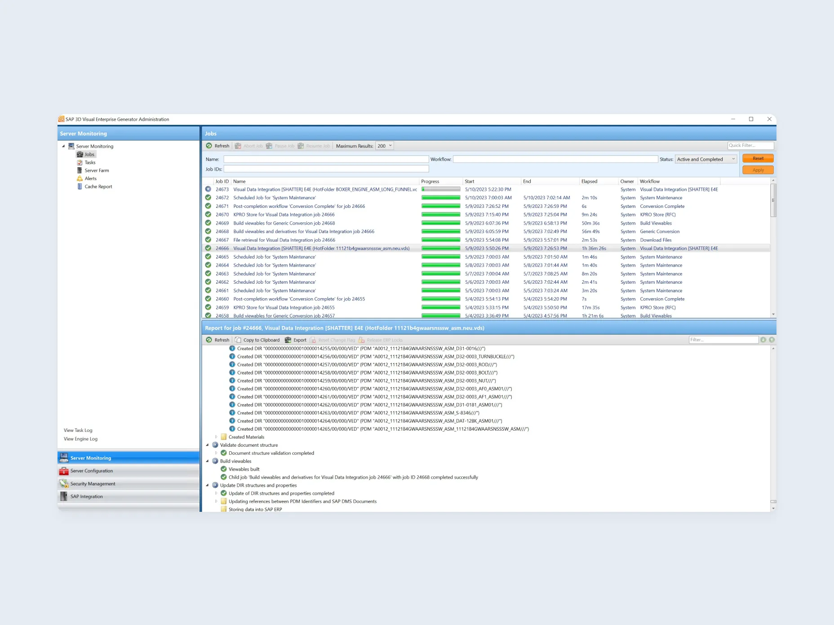Switch to Server Configuration section
The width and height of the screenshot is (834, 625).
(x=129, y=471)
